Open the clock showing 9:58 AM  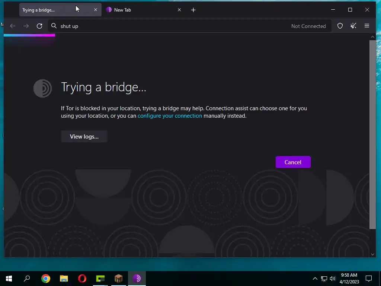(349, 279)
